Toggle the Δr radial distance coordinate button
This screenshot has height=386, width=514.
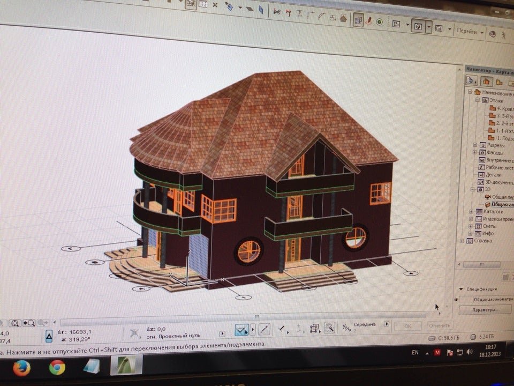point(49,335)
